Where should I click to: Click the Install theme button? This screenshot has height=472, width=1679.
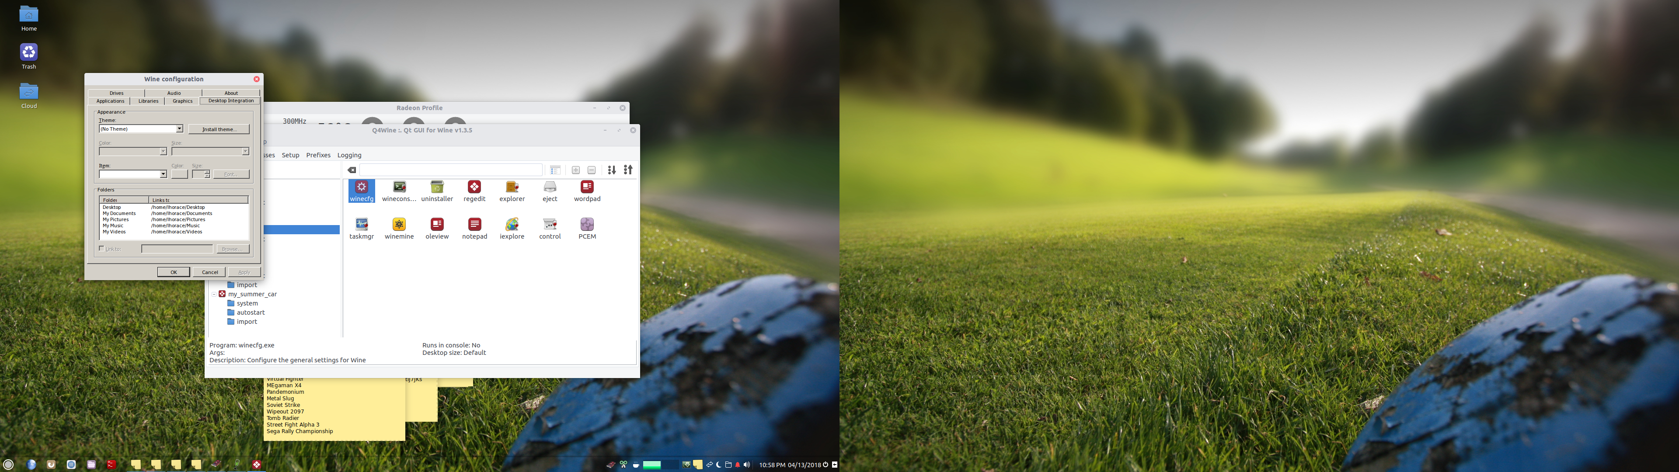point(219,129)
